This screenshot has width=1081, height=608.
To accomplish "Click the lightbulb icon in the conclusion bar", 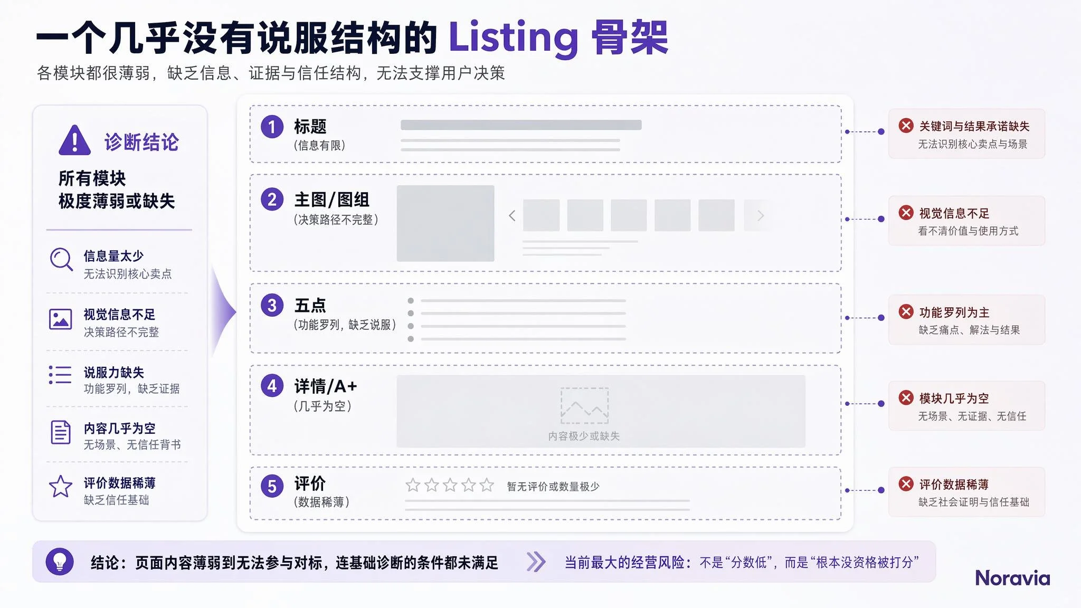I will tap(60, 562).
